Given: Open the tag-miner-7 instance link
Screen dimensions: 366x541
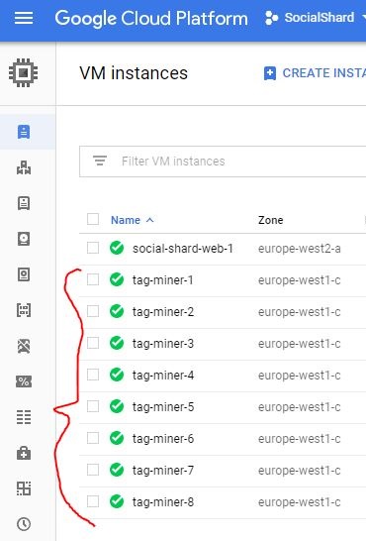Looking at the screenshot, I should click(x=163, y=471).
